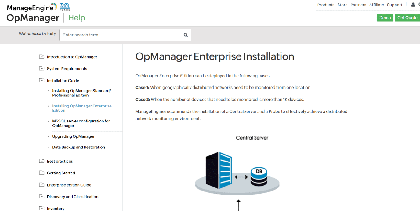Click the green Demo button

[385, 18]
